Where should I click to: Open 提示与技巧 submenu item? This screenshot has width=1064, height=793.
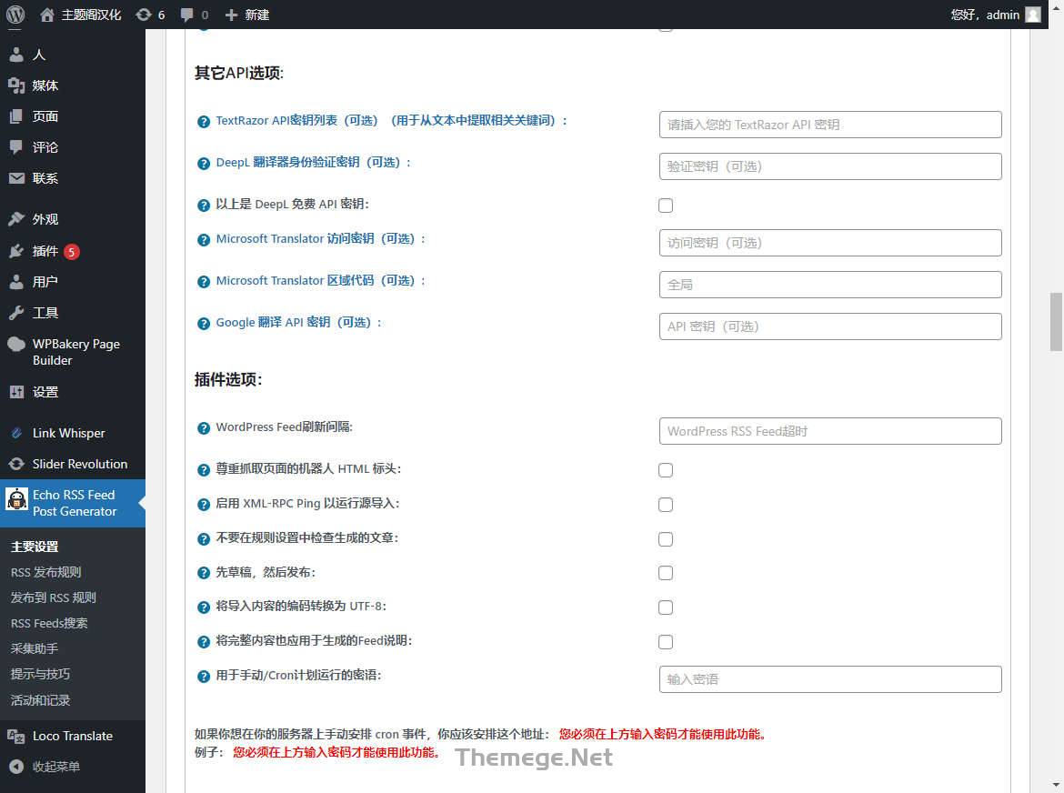(x=40, y=674)
